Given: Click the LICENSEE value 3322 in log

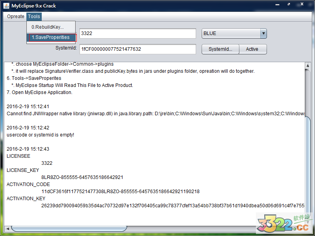Looking at the screenshot, I should [x=47, y=163].
